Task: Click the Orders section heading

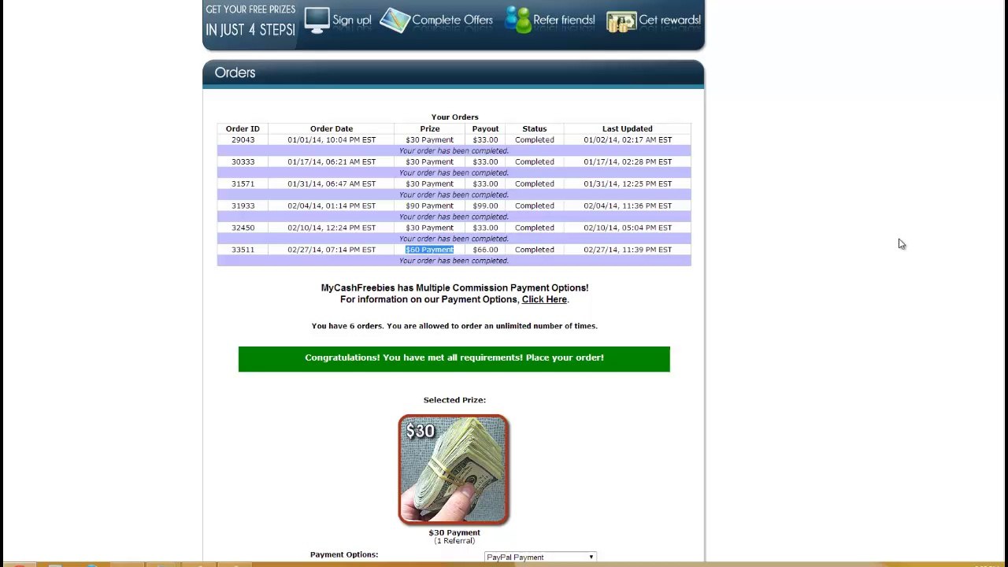Action: [235, 72]
